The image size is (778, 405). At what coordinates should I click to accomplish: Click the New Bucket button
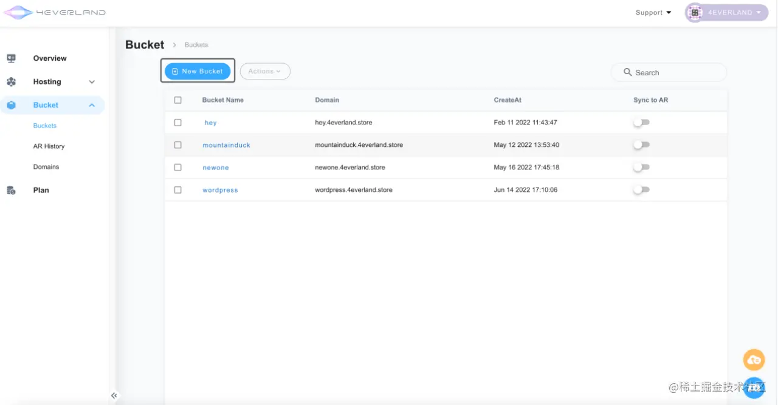click(198, 71)
